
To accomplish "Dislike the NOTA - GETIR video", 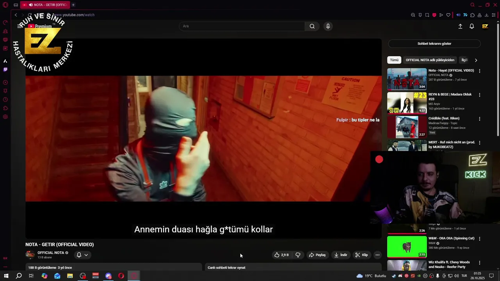I will coord(298,255).
